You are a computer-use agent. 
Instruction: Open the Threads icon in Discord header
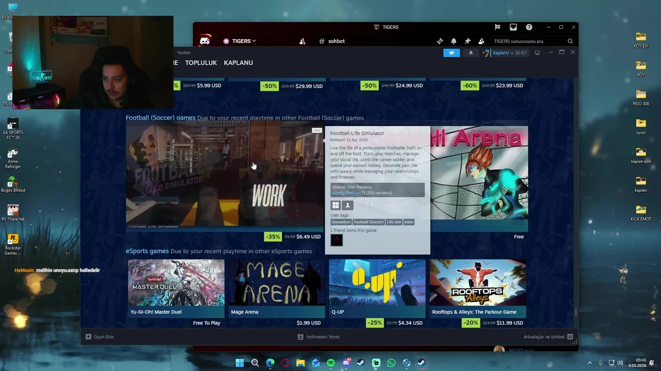[439, 41]
